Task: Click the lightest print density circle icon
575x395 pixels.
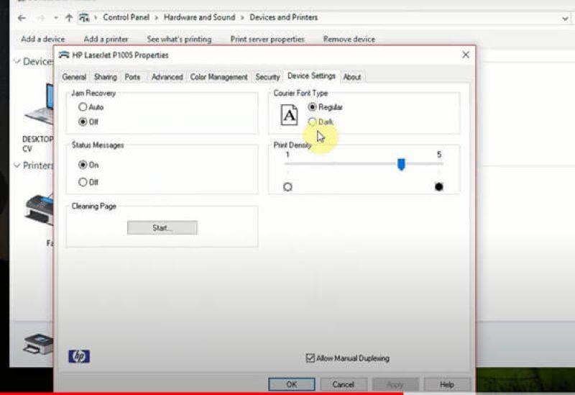Action: coord(288,187)
